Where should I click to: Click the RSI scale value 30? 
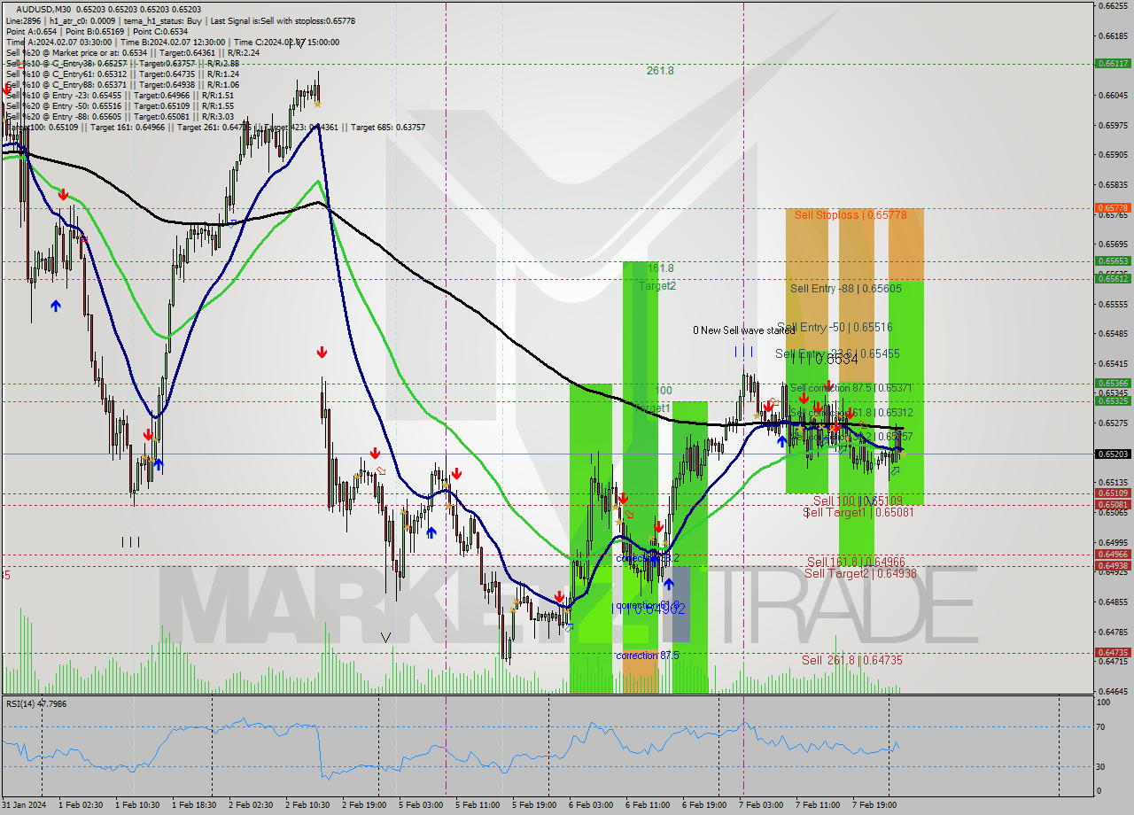click(1102, 767)
